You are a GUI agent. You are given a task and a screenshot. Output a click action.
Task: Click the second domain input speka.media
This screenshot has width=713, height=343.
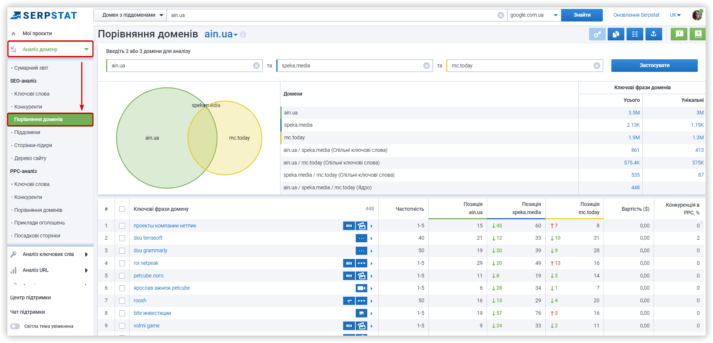tap(354, 66)
